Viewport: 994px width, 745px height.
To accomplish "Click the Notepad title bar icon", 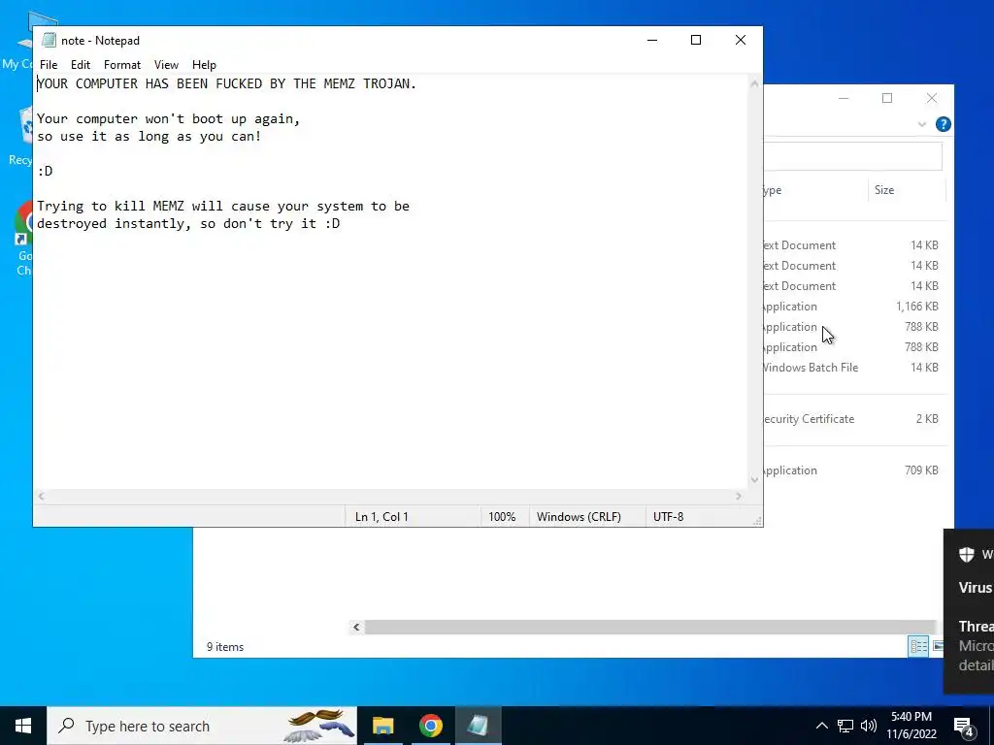I will (x=49, y=40).
